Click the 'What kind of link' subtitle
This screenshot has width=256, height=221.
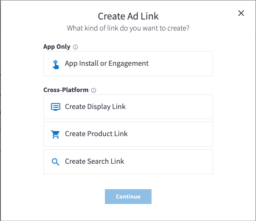click(x=128, y=28)
